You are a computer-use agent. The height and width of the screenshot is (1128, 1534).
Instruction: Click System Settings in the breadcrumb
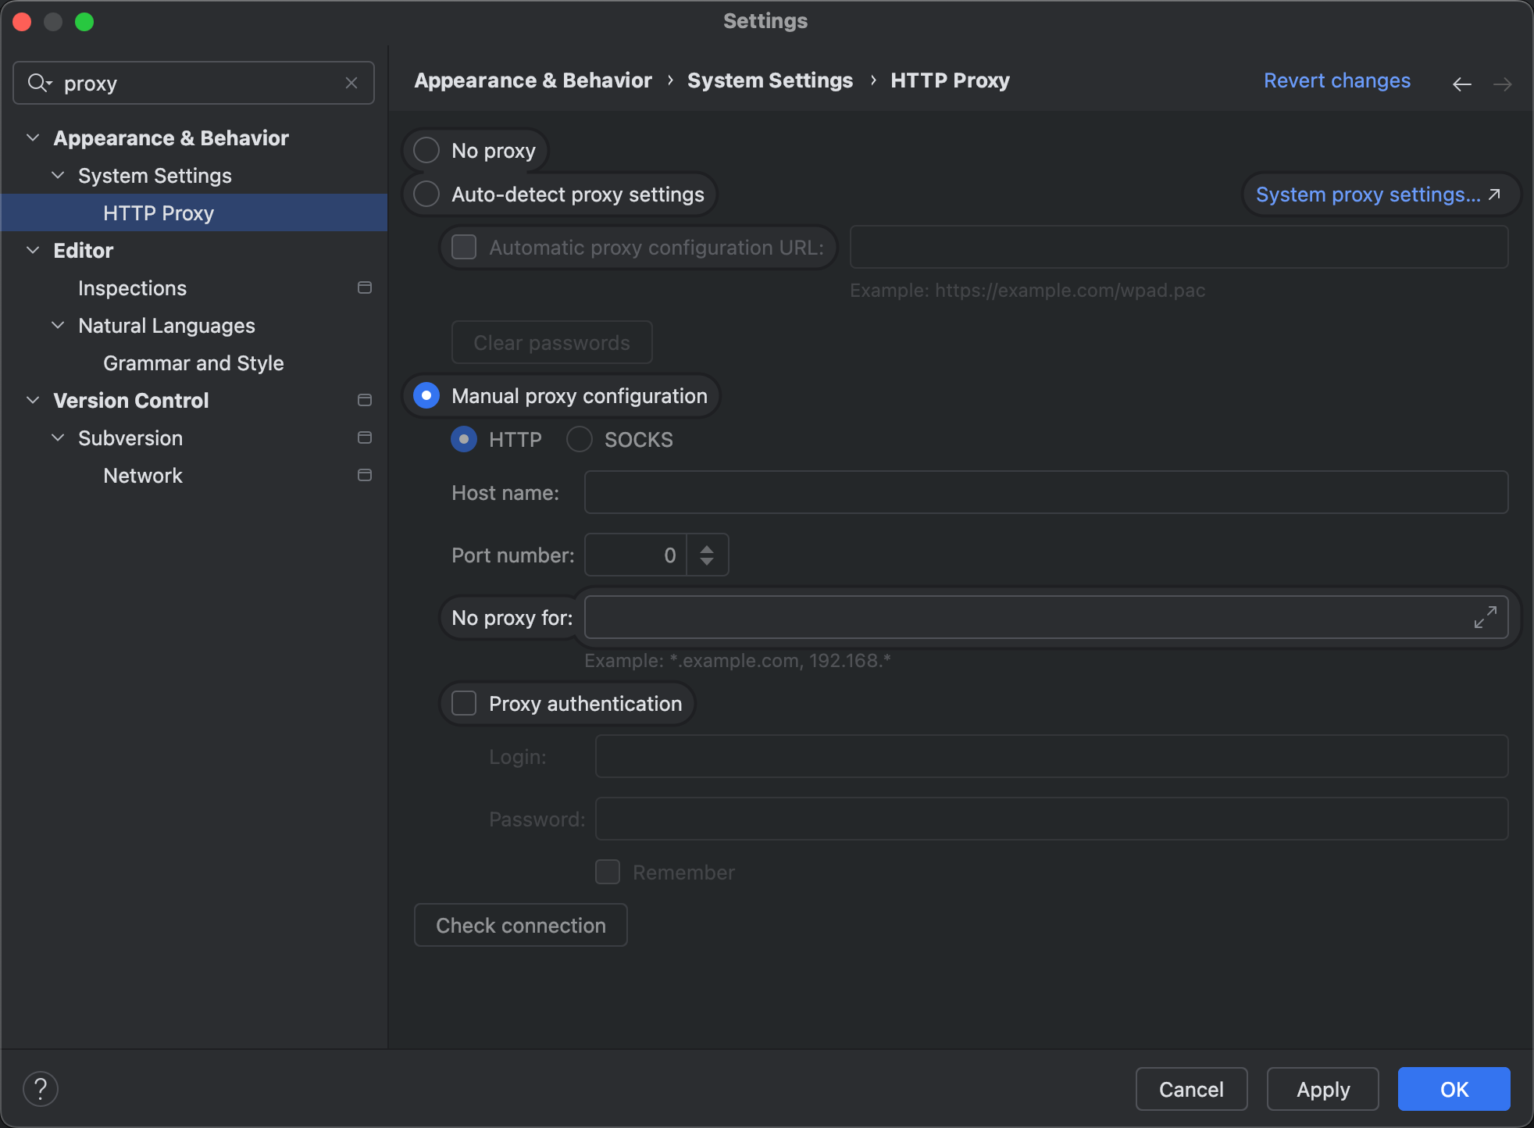pyautogui.click(x=769, y=80)
